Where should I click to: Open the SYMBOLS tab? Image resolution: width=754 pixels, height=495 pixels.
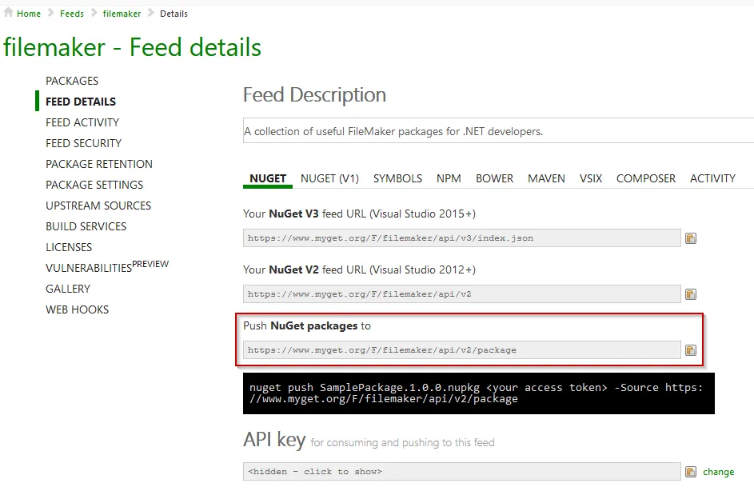(397, 178)
